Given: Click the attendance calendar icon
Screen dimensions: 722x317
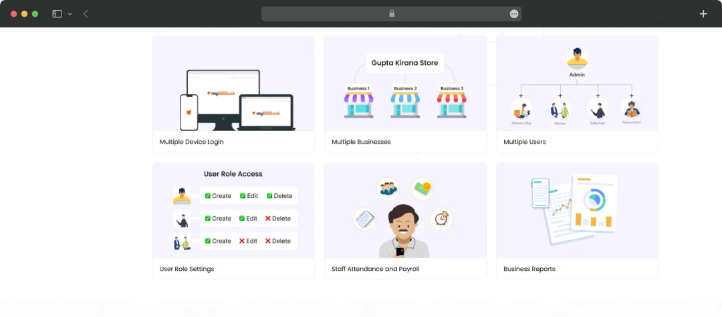Looking at the screenshot, I should point(365,219).
